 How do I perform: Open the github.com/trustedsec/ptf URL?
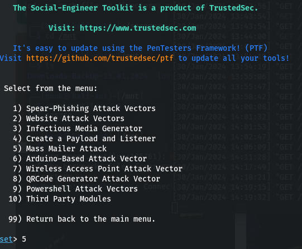click(x=100, y=58)
